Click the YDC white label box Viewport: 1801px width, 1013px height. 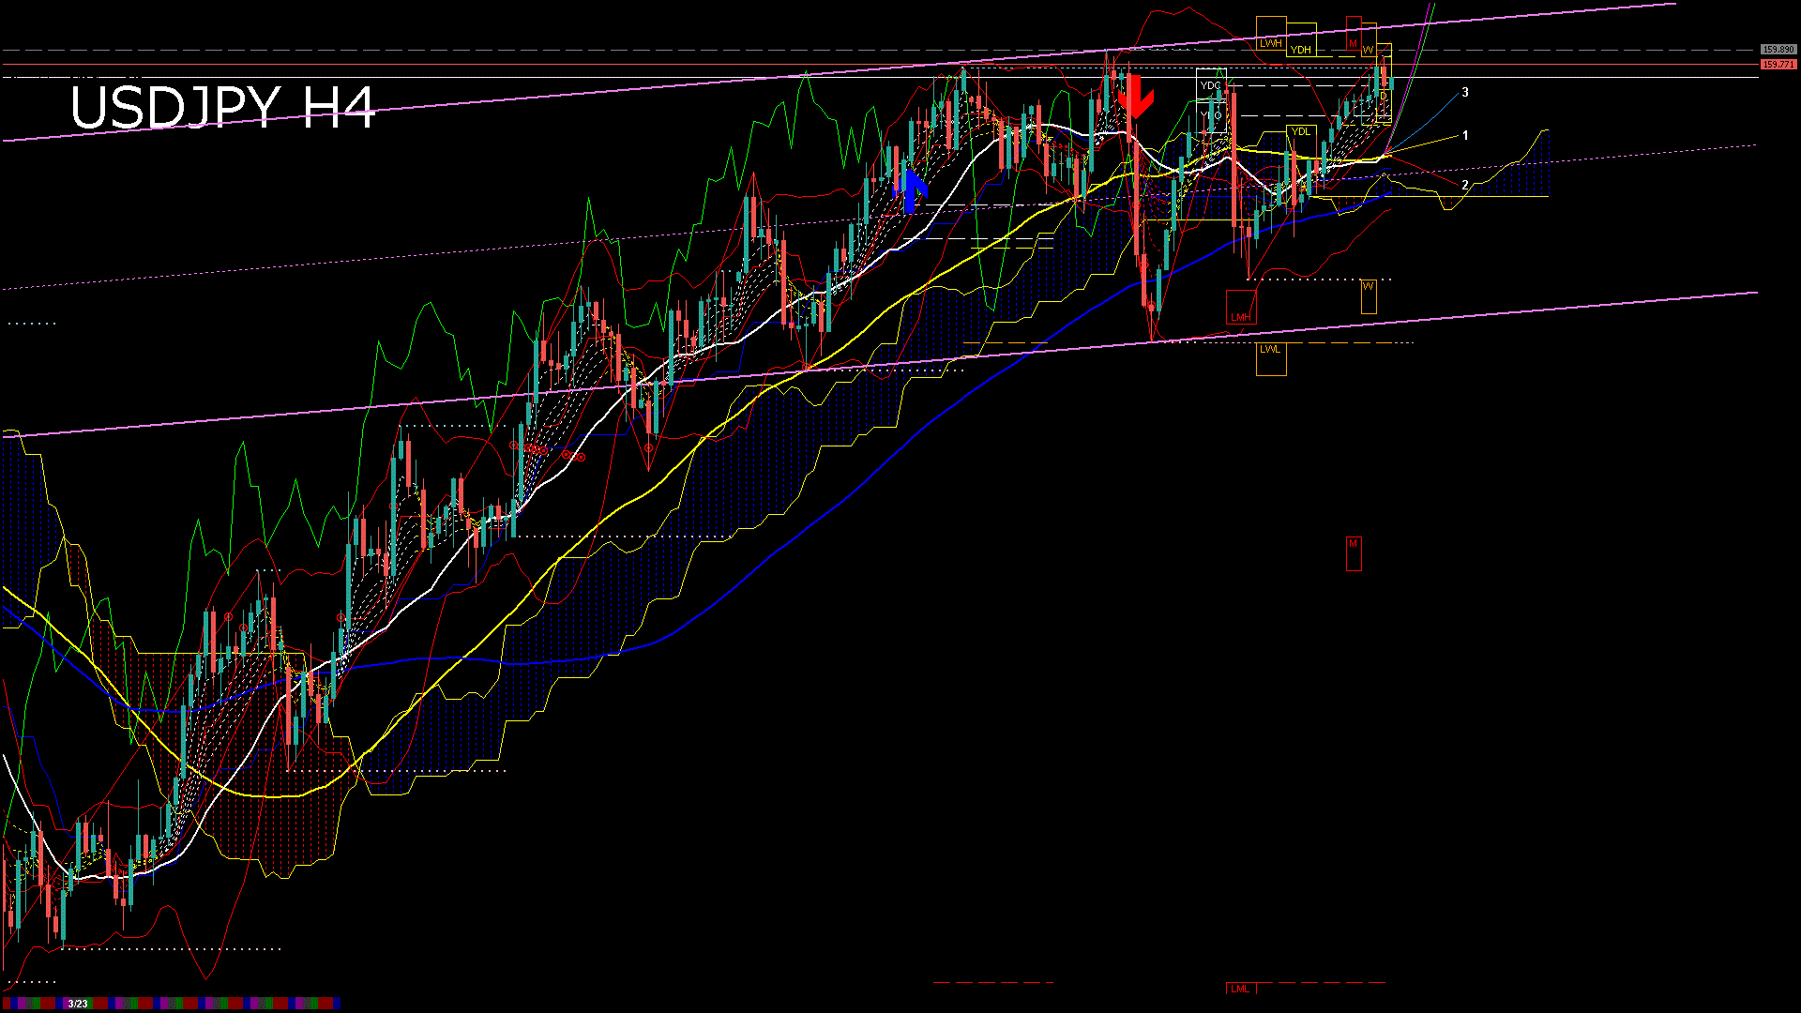pos(1211,85)
